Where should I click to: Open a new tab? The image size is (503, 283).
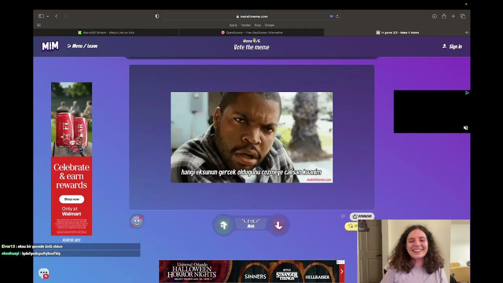pos(453,16)
